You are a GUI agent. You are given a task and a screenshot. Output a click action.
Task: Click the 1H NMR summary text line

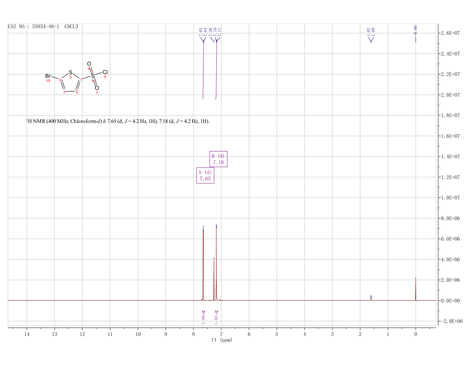118,121
